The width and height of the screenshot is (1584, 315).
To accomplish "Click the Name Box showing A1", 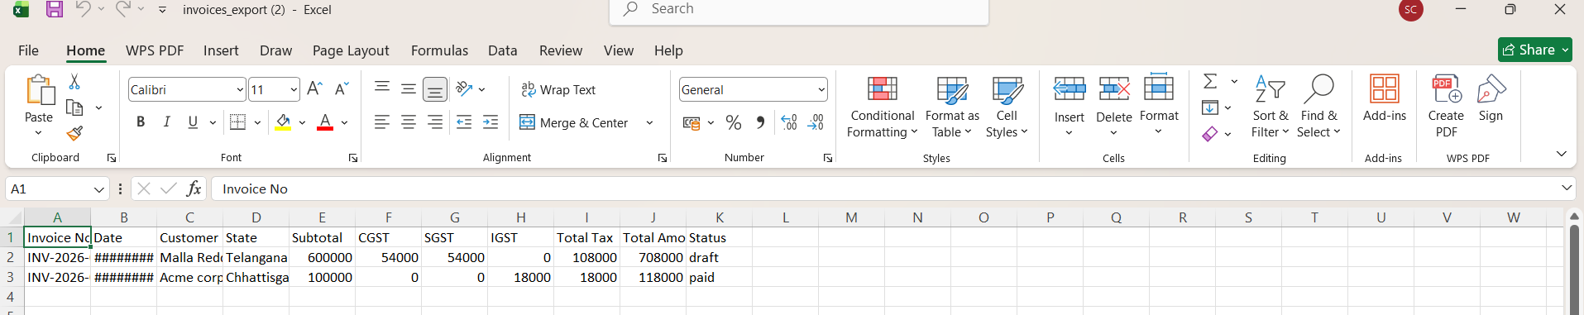I will click(57, 189).
